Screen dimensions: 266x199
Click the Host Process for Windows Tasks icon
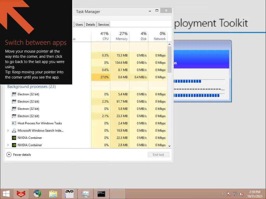[14, 123]
